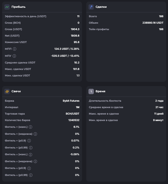Viewport: 168px width, 184px height.
Task: Click the Bybit Futures exchange value
Action: (x=71, y=101)
